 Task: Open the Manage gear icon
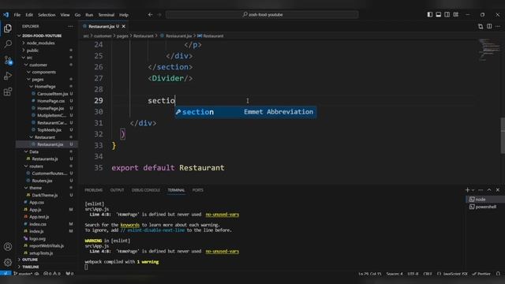pyautogui.click(x=8, y=262)
